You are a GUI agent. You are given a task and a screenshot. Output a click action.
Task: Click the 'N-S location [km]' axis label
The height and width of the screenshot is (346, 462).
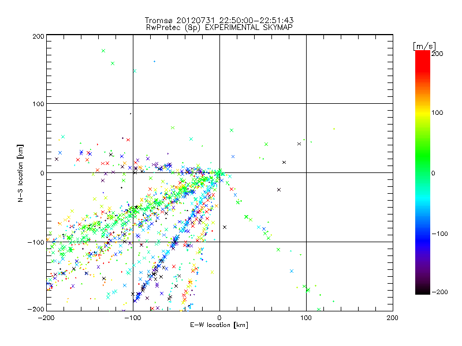(20, 174)
